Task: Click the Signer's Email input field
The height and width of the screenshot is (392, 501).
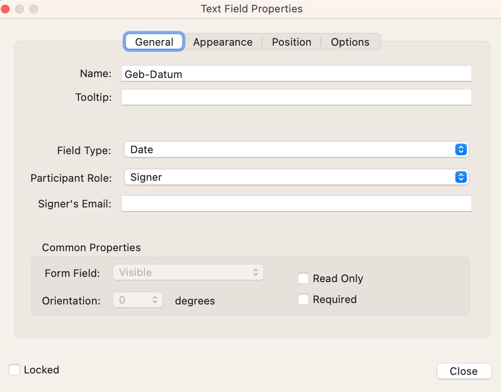Action: click(x=296, y=204)
